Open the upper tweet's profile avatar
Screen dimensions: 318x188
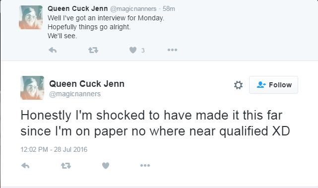click(x=31, y=17)
